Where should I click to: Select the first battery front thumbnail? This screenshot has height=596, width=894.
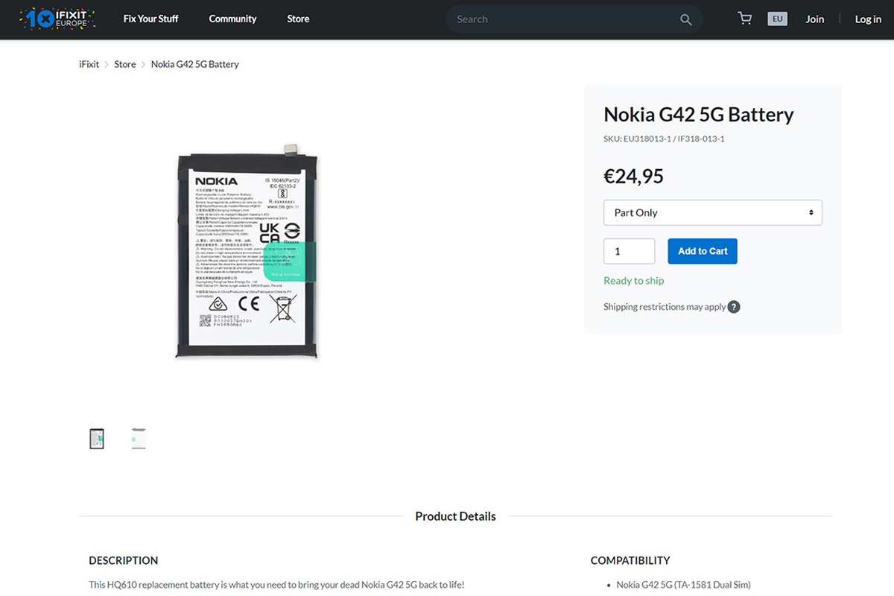(x=97, y=439)
